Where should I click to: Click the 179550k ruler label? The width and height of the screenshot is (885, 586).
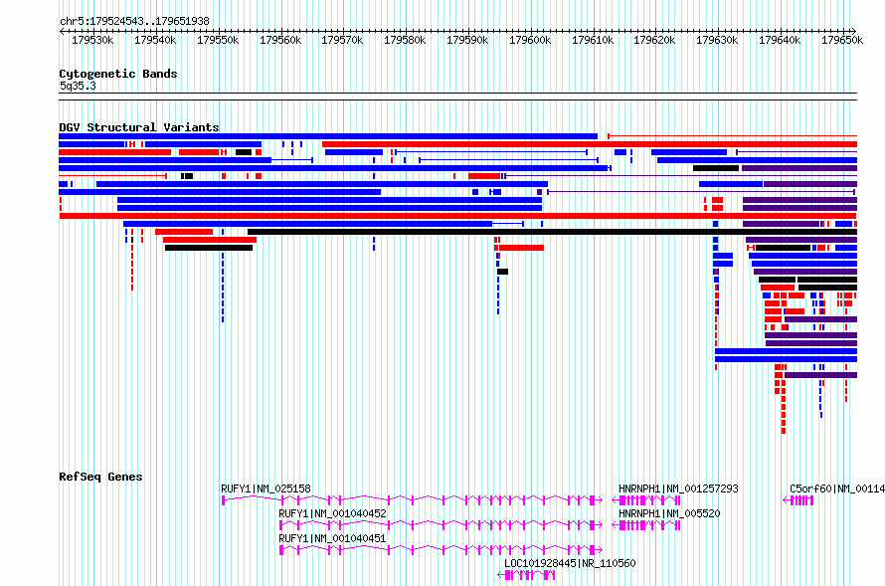coord(218,40)
